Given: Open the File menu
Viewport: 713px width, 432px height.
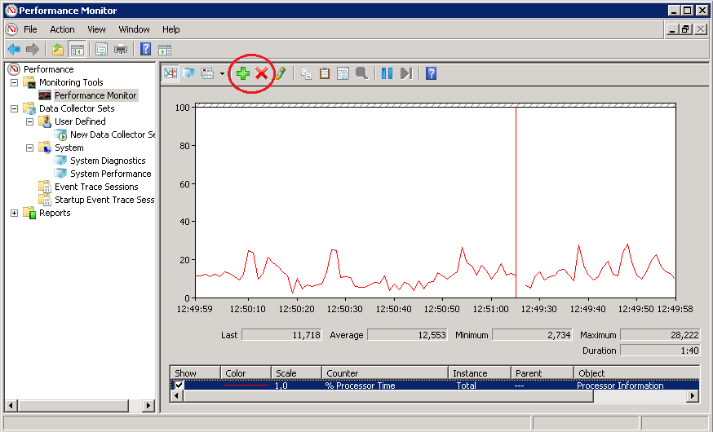Looking at the screenshot, I should (30, 29).
